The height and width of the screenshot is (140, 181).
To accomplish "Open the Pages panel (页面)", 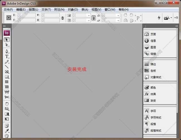I will click(x=150, y=34).
